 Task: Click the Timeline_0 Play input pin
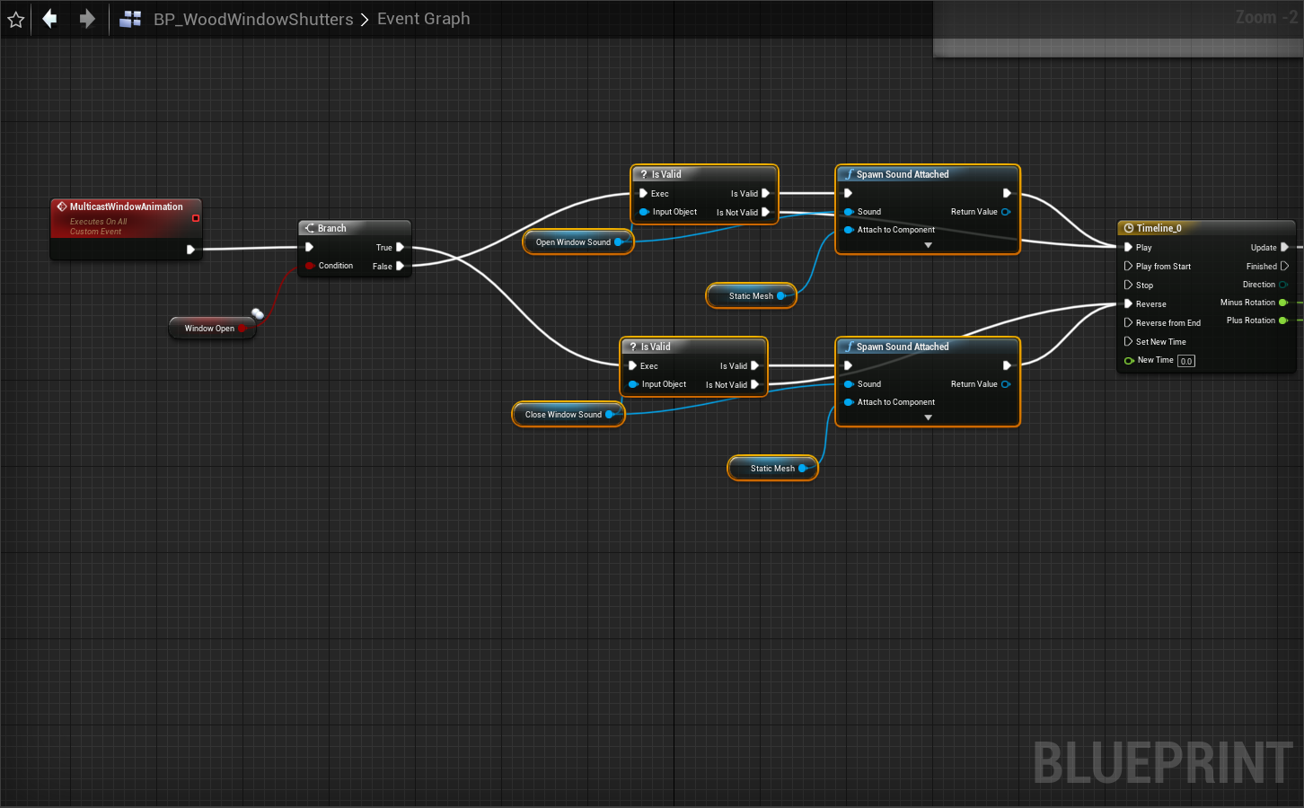[x=1128, y=247]
